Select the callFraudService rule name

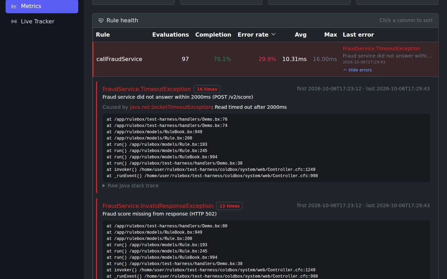(x=119, y=59)
